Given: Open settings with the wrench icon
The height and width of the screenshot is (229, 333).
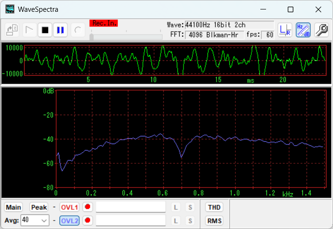Looking at the screenshot, I should pyautogui.click(x=322, y=30).
